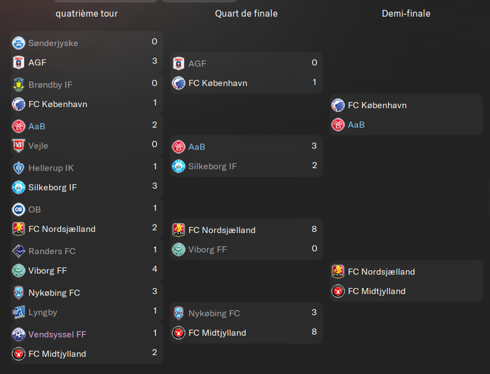Open Silkeborg IF in quatrième tour
Screen dimensions: 490x374
tap(52, 188)
